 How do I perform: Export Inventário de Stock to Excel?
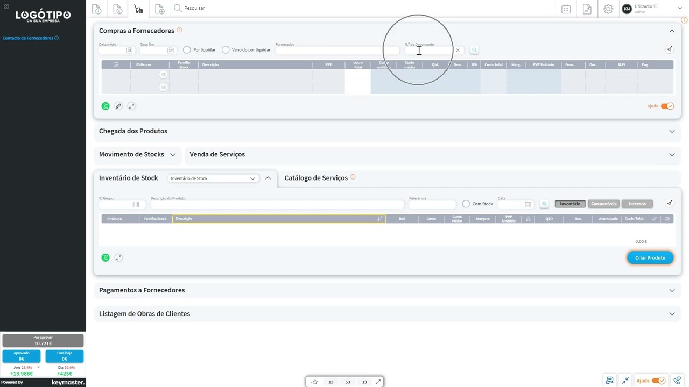coord(106,258)
